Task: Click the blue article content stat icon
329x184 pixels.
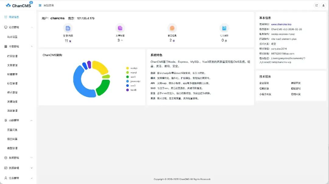Action: coord(68,28)
